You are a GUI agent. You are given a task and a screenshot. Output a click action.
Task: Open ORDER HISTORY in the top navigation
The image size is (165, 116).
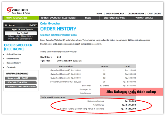(x=136, y=14)
